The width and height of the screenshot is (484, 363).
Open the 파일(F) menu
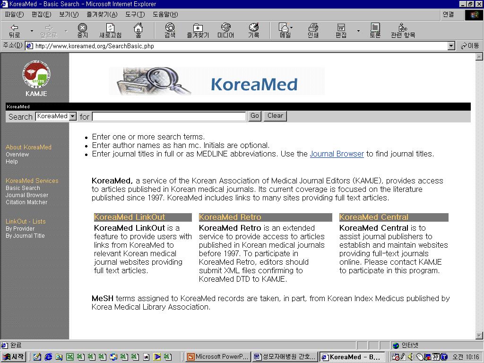point(14,15)
